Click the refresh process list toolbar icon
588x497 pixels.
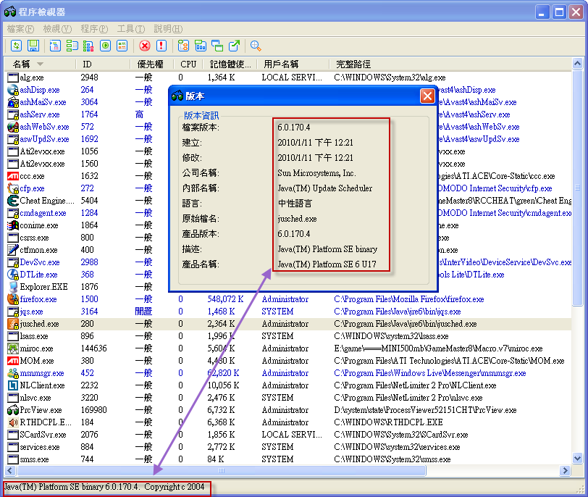point(16,46)
